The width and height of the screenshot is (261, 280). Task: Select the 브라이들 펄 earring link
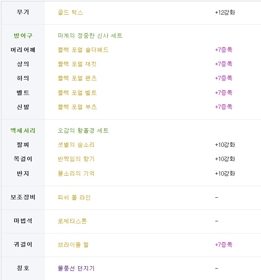pos(73,245)
